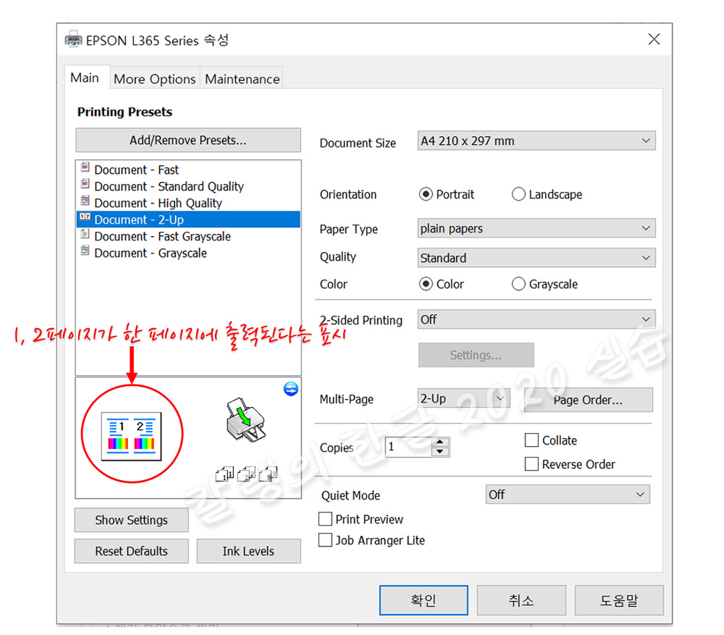Open the Document Size dropdown
Image resolution: width=724 pixels, height=635 pixels.
click(x=536, y=140)
